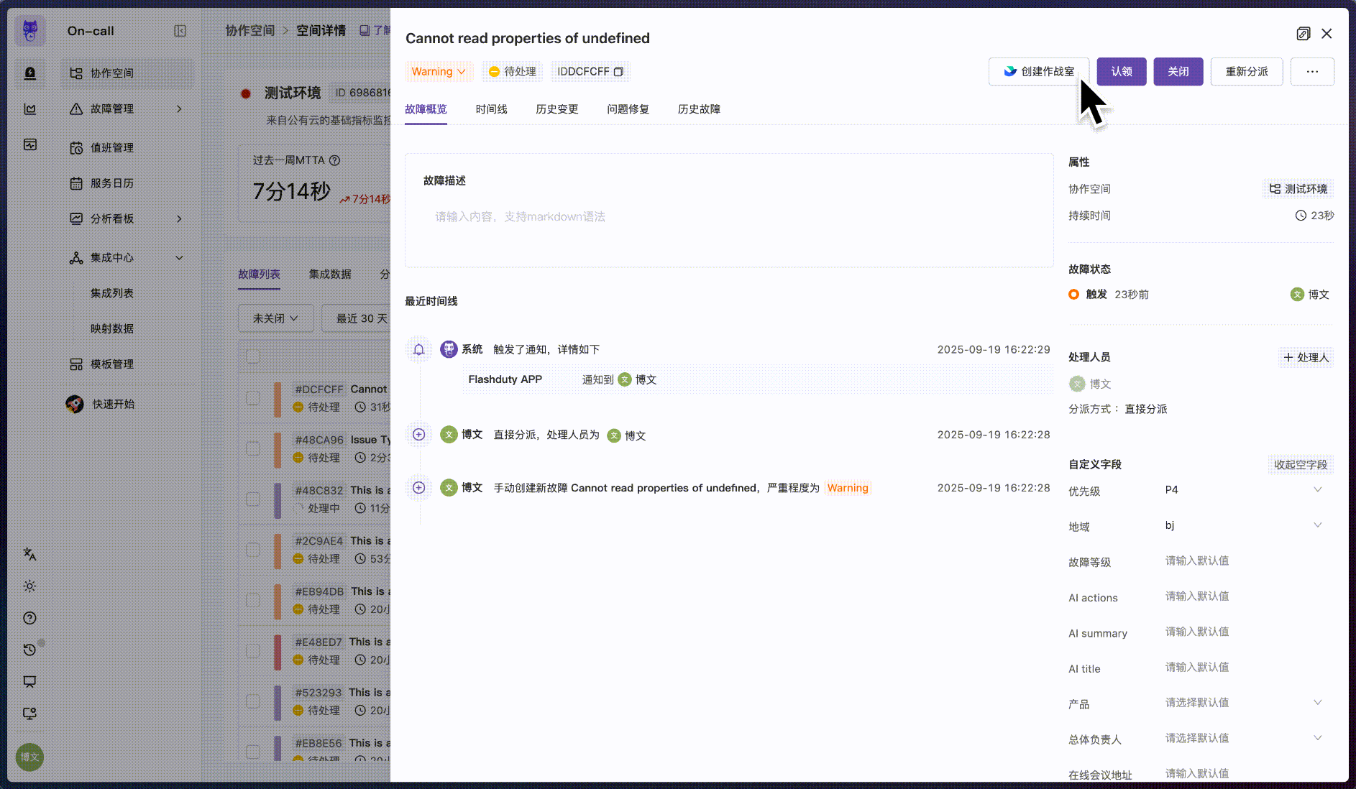Open the 历史故障 tab
The image size is (1356, 789).
(698, 109)
